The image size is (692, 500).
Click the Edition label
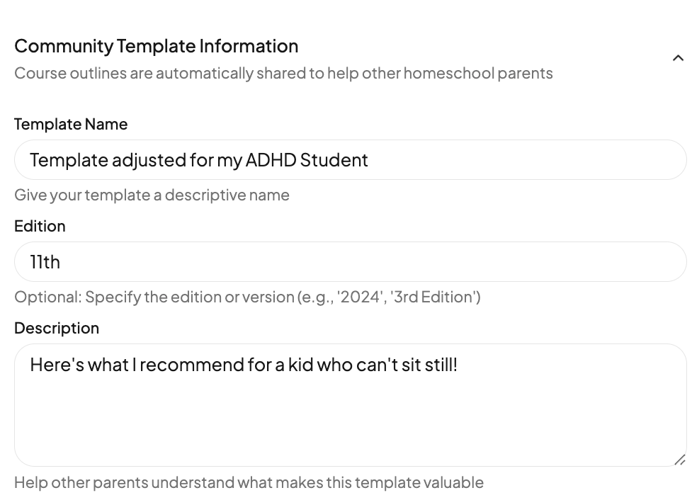tap(40, 226)
